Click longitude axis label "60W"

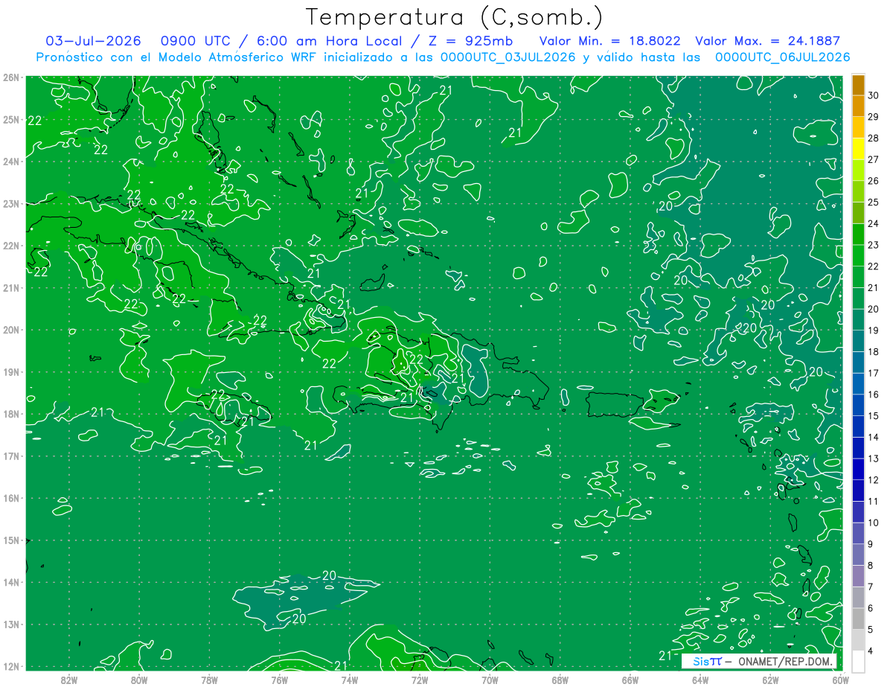tap(840, 680)
